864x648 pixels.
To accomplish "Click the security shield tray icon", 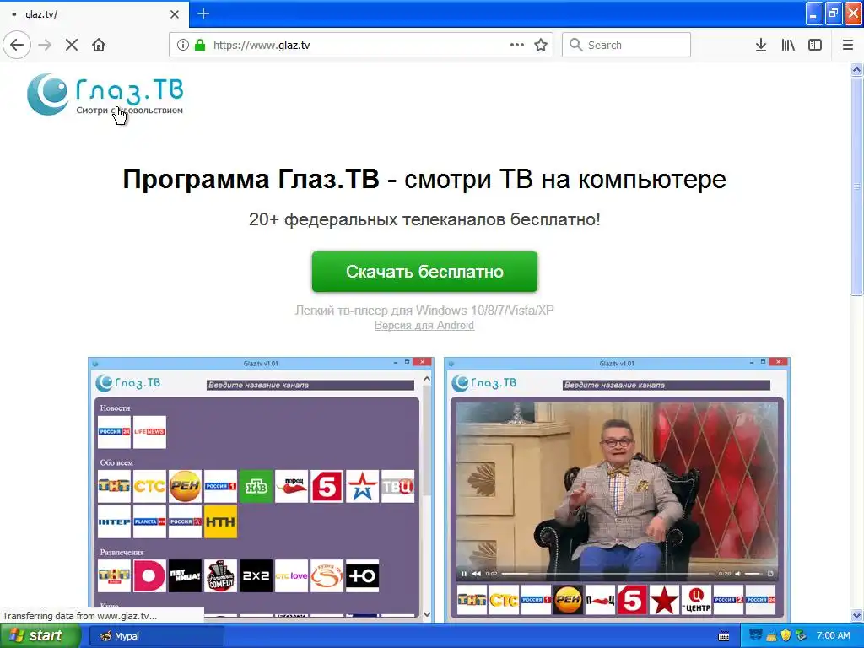I will tap(786, 635).
